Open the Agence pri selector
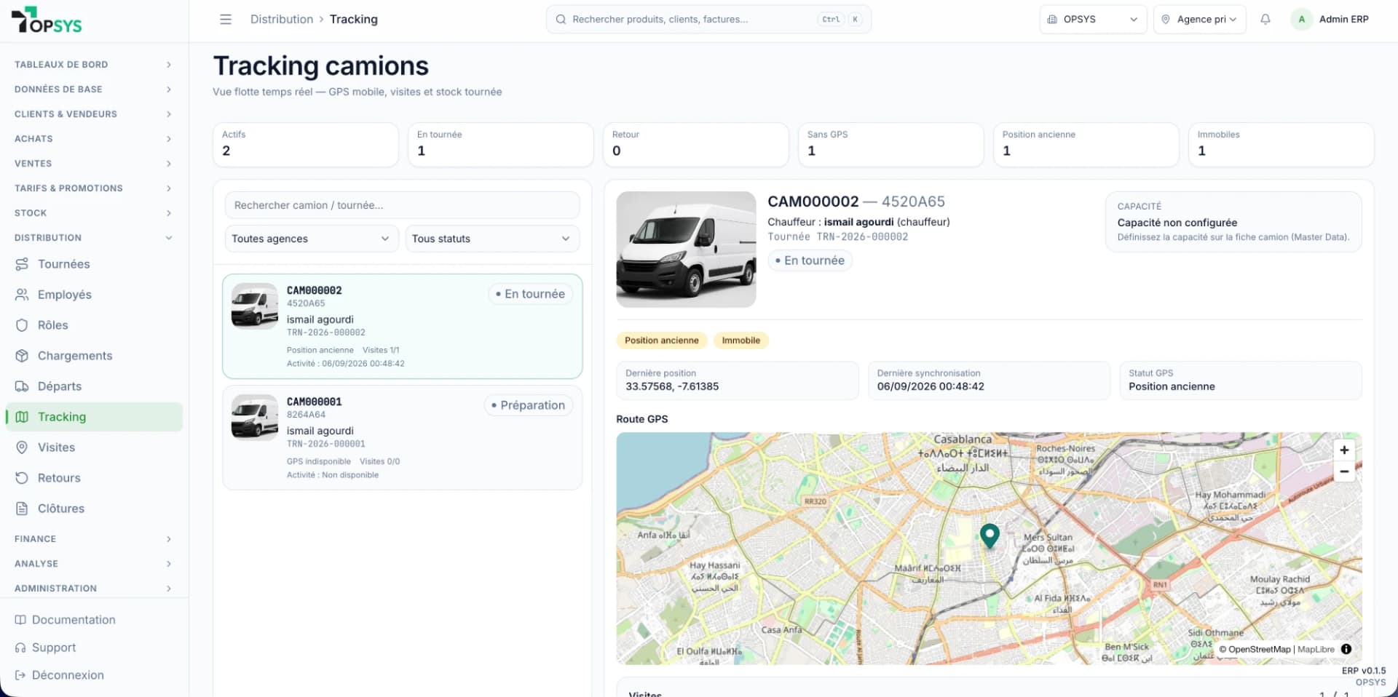Screen dimensions: 1398x697 (1200, 20)
